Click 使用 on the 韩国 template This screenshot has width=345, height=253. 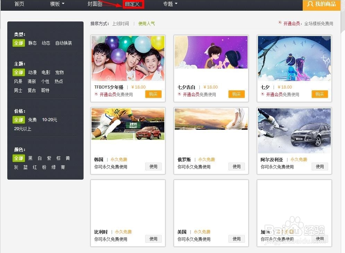click(153, 166)
